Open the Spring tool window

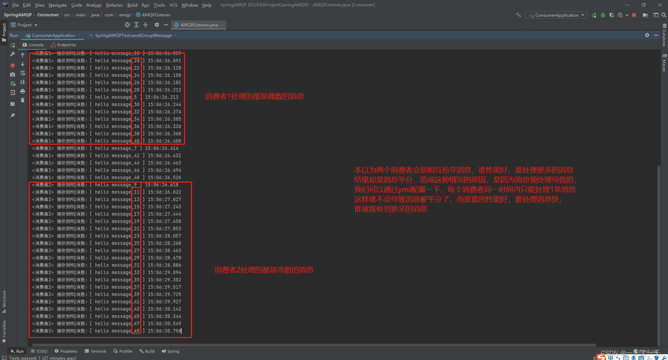tap(170, 351)
